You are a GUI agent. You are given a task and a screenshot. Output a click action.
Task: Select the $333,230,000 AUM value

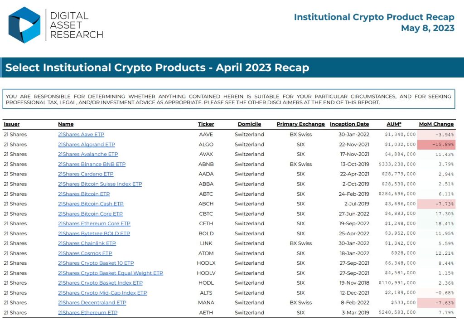(397, 164)
